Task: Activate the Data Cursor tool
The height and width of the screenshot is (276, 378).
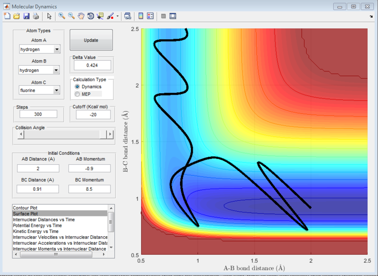Action: [100, 16]
